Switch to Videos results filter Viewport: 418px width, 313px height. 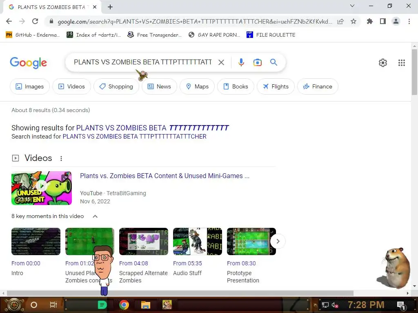point(71,86)
